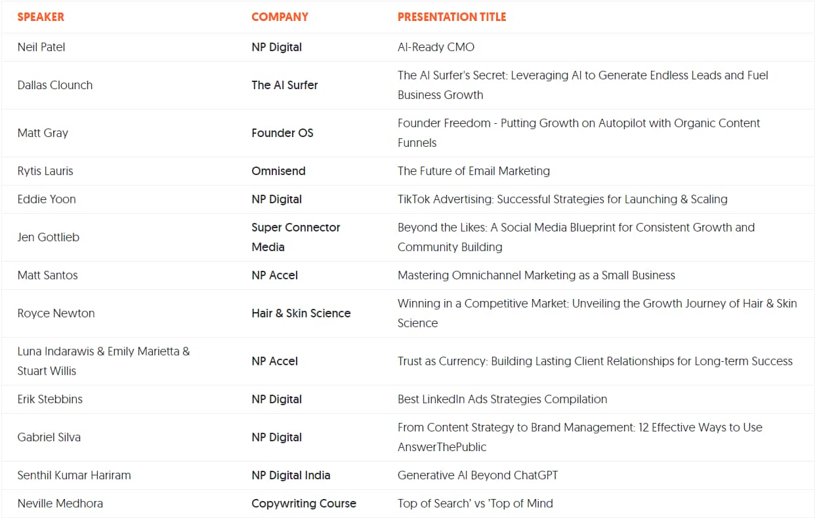Select Royce Newton speaker name

(56, 313)
